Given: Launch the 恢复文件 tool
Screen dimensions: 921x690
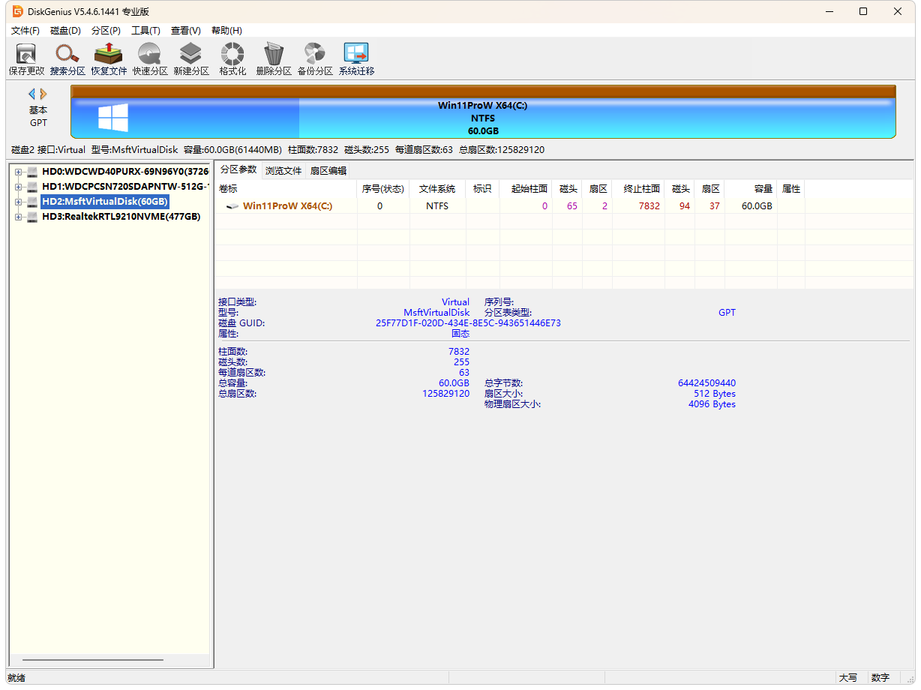Looking at the screenshot, I should click(109, 59).
